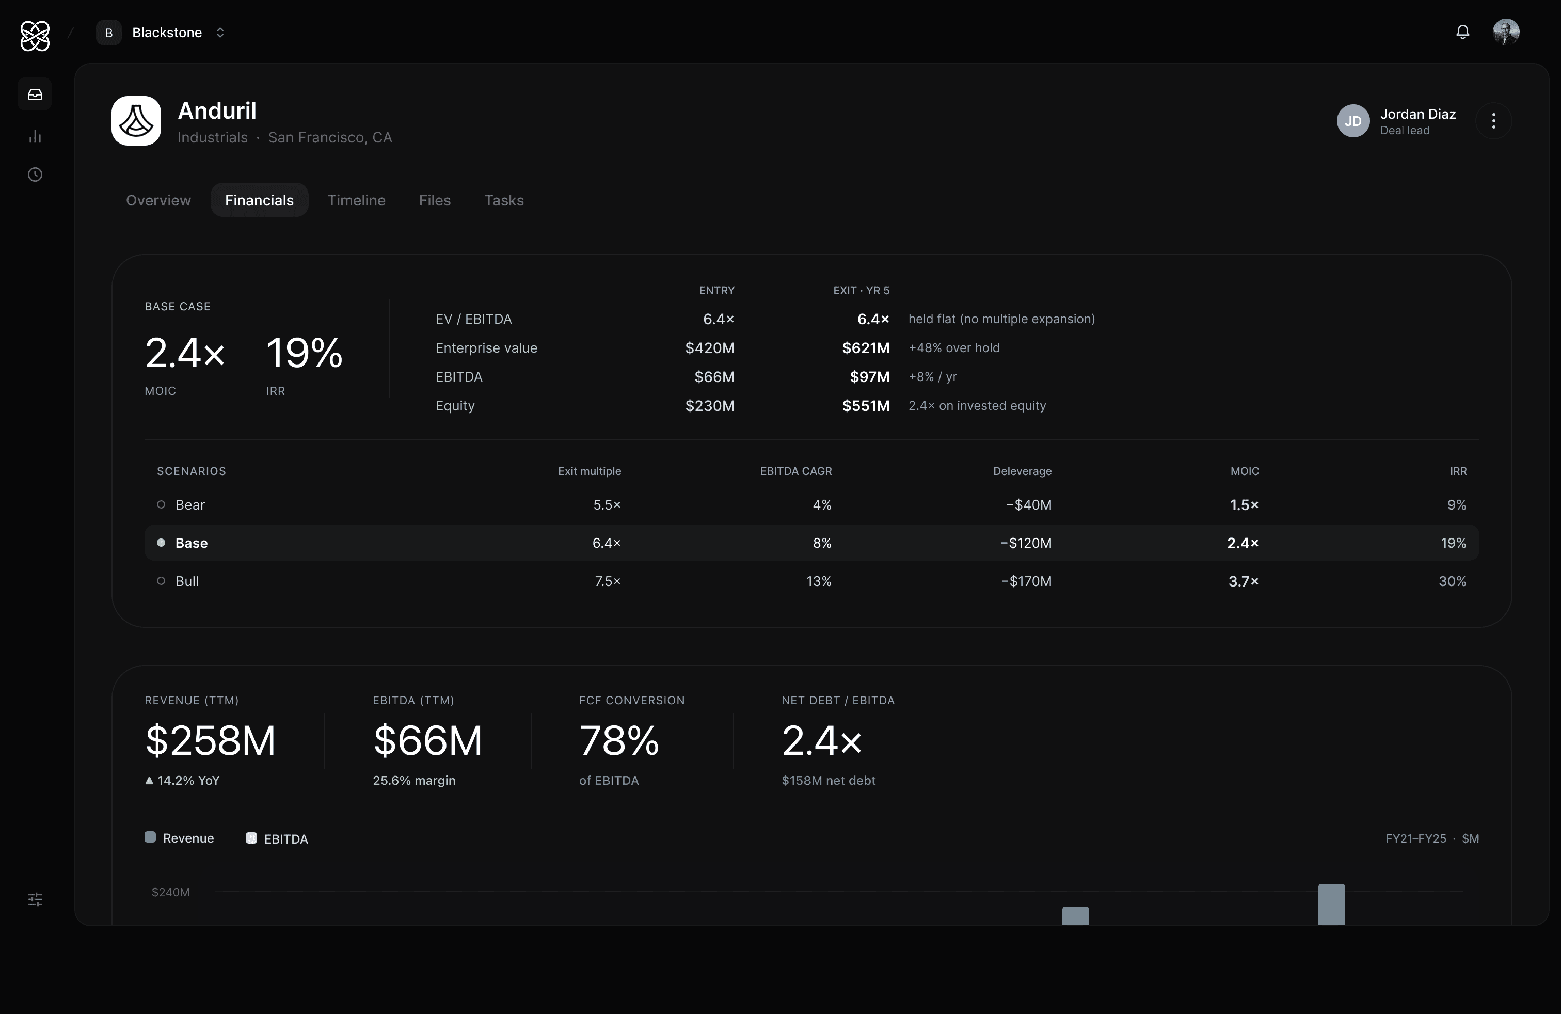The width and height of the screenshot is (1561, 1014).
Task: Expand the Blackstone workspace switcher
Action: [x=220, y=33]
